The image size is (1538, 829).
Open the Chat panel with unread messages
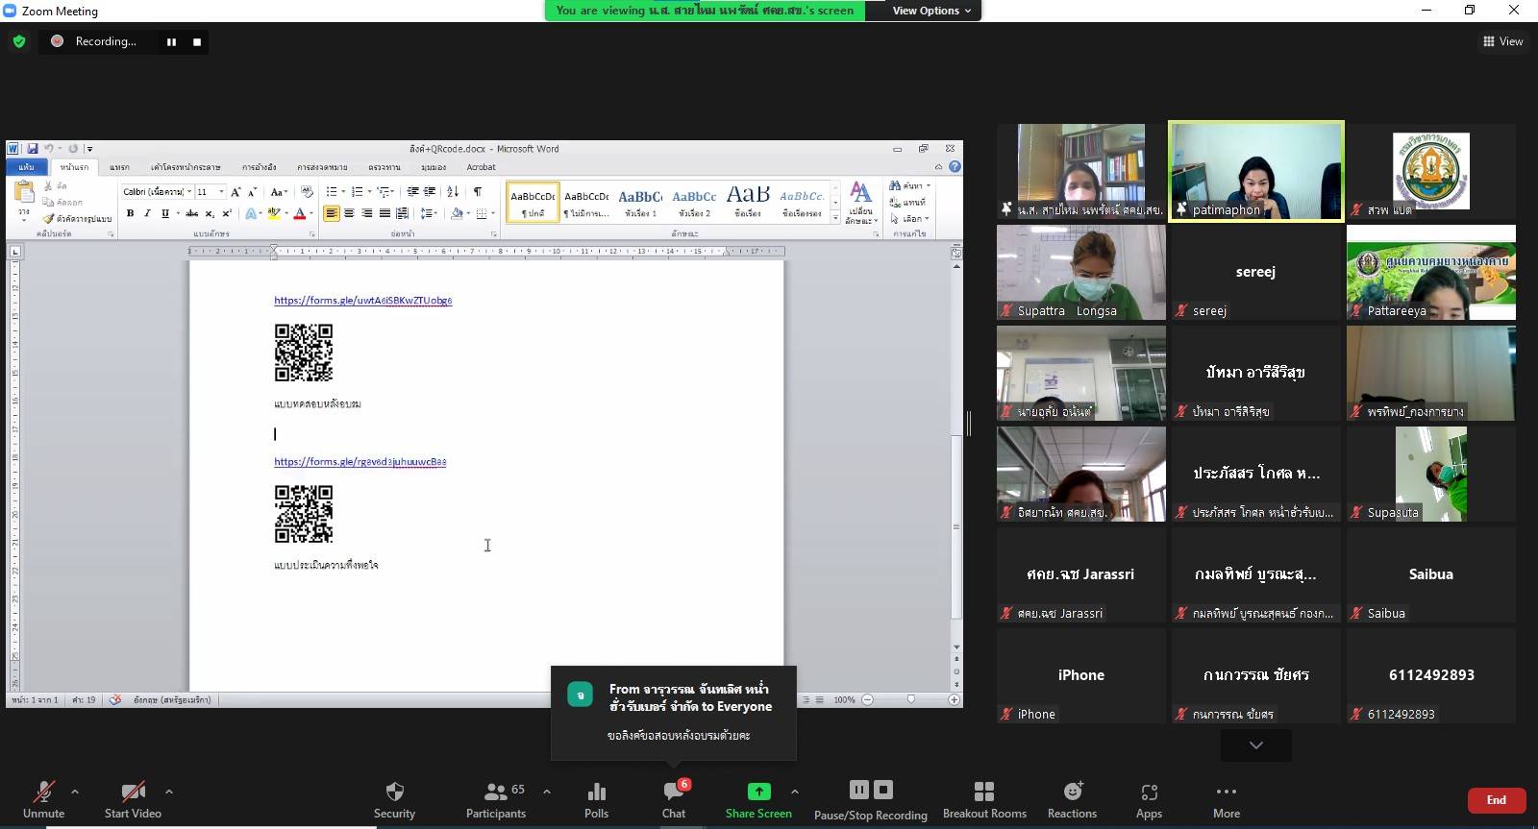pyautogui.click(x=674, y=800)
